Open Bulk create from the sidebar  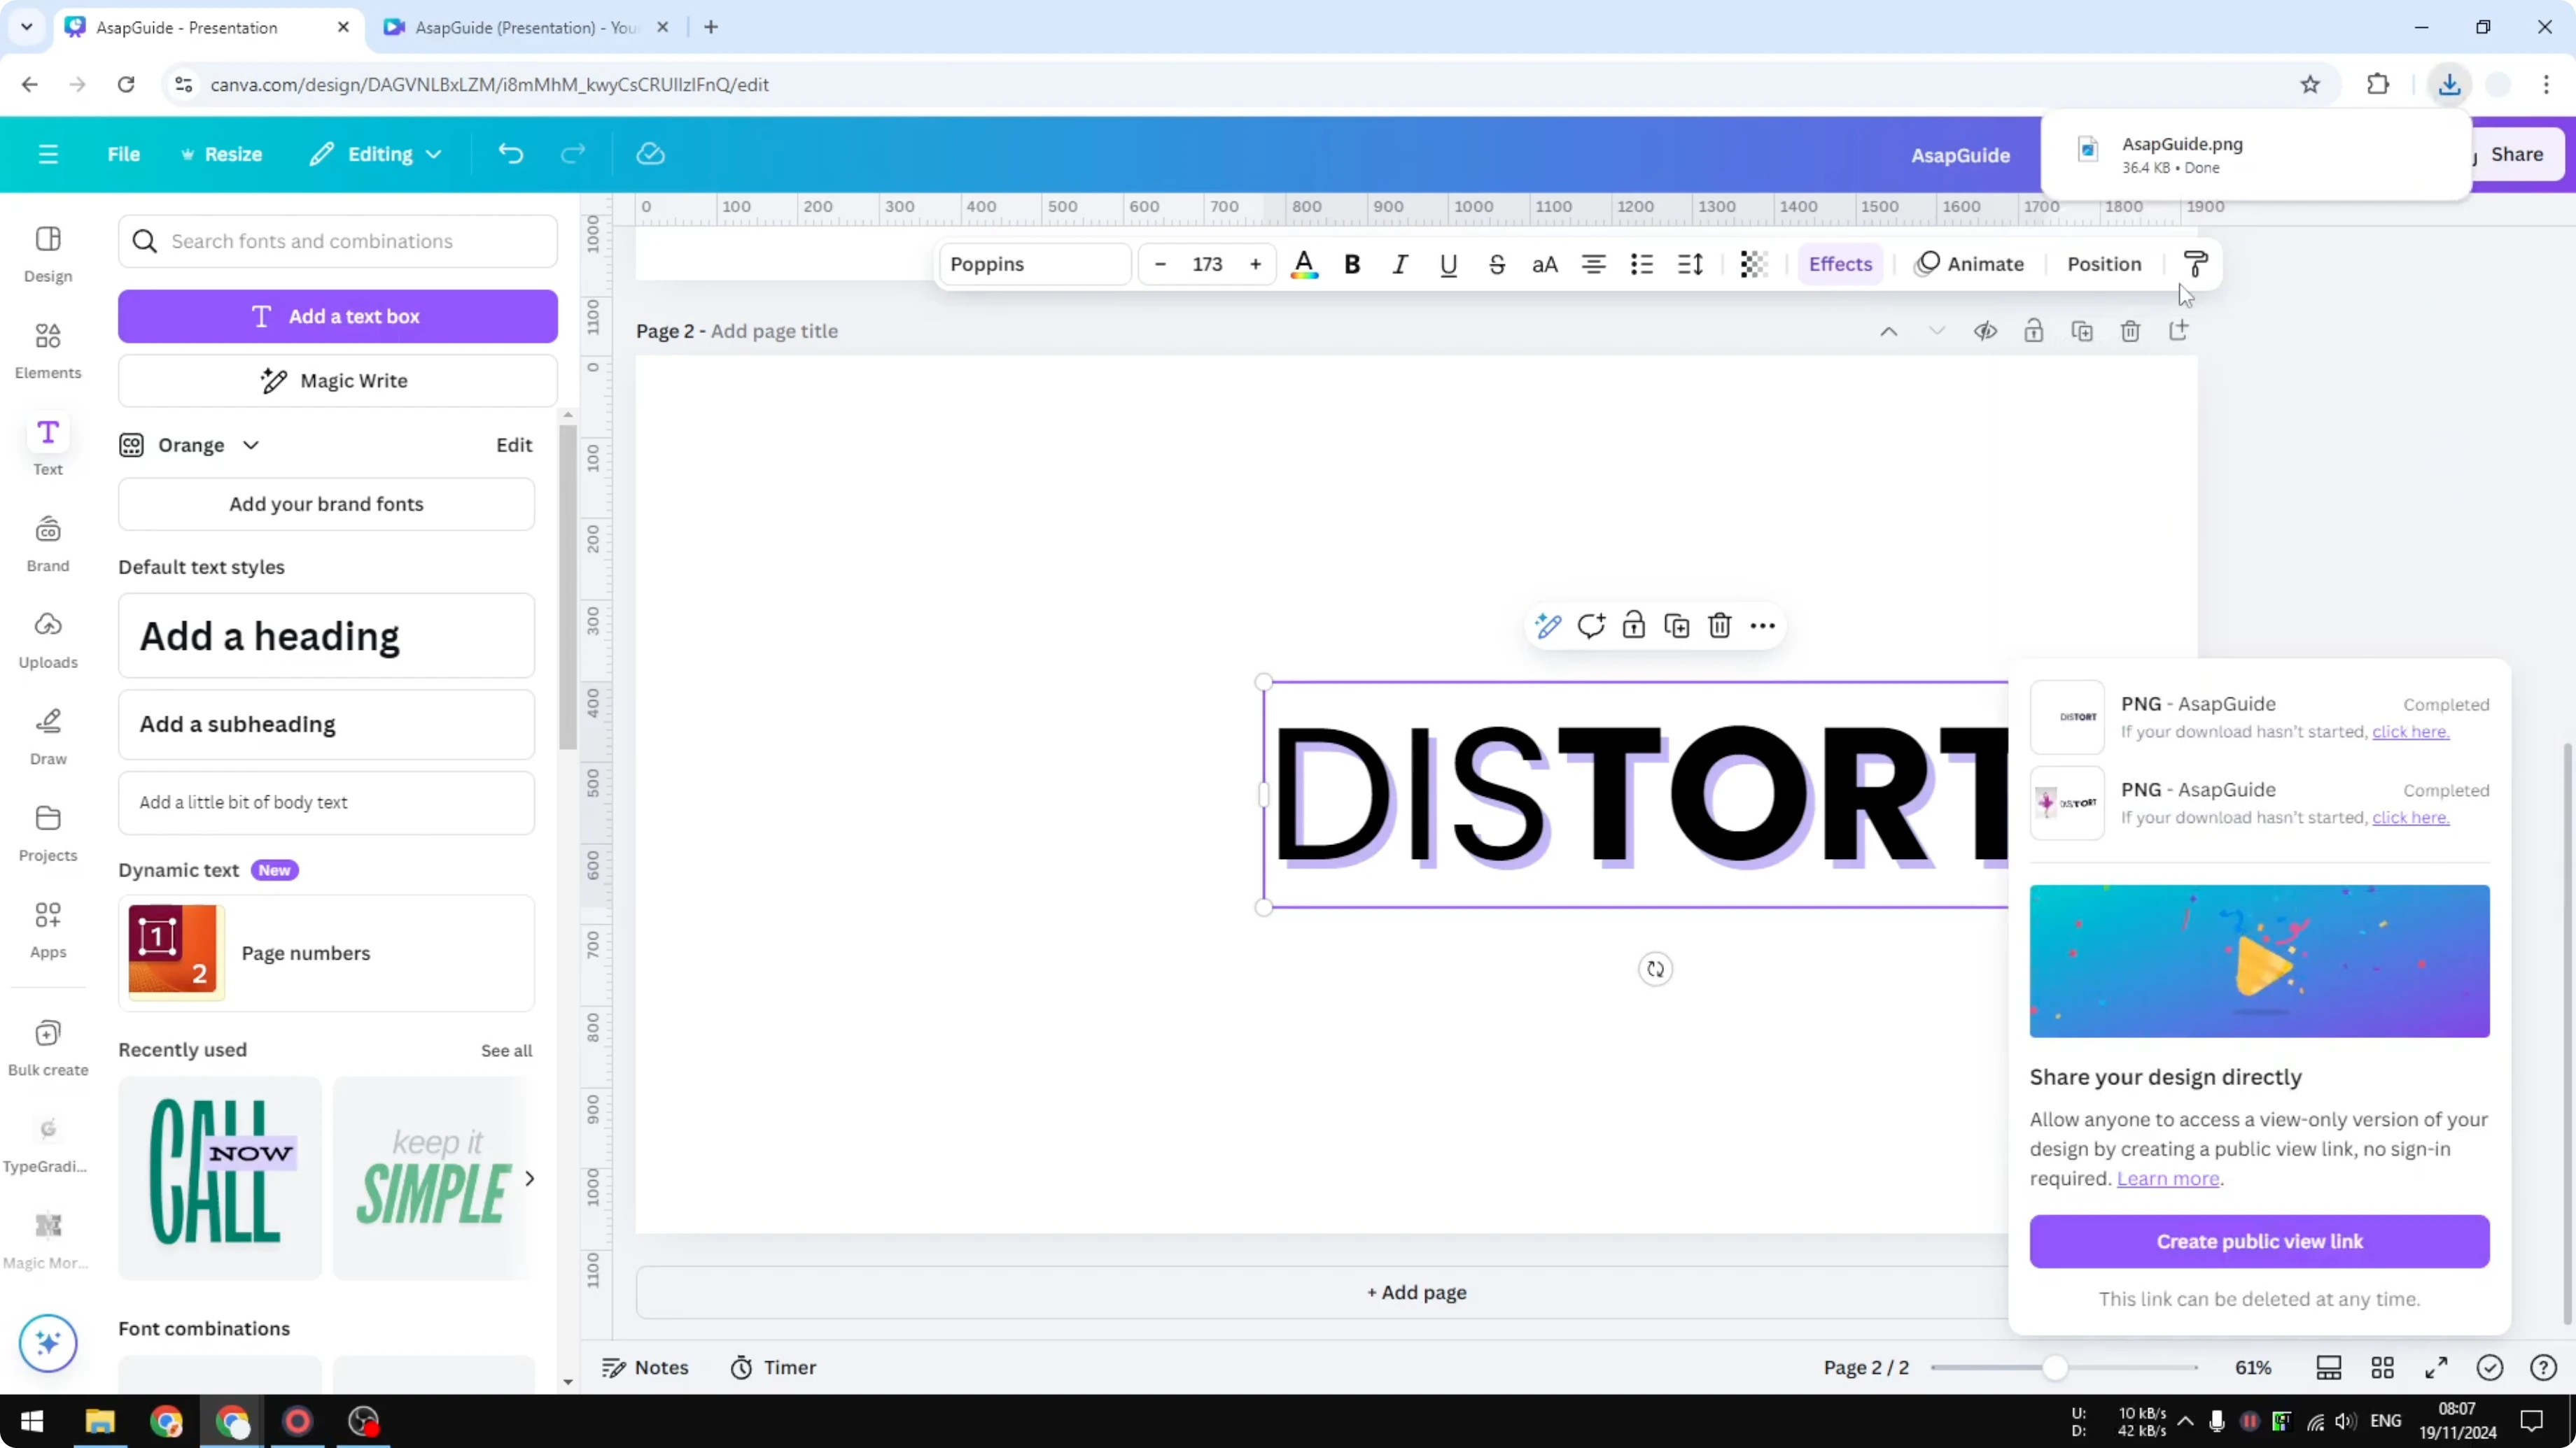pos(47,1045)
